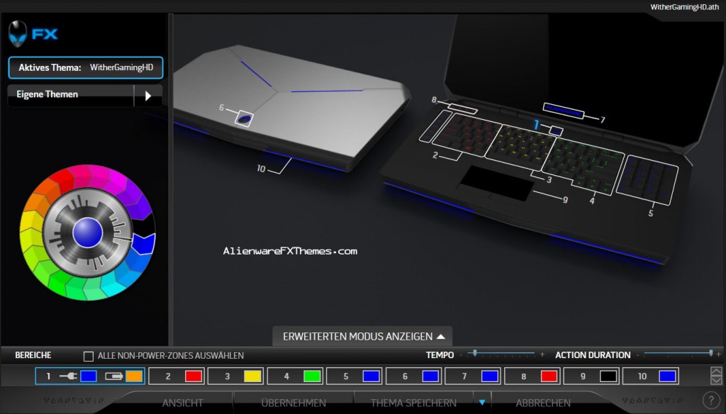726x414 pixels.
Task: Select the macro keys column zone on the laptop
Action: (435, 125)
